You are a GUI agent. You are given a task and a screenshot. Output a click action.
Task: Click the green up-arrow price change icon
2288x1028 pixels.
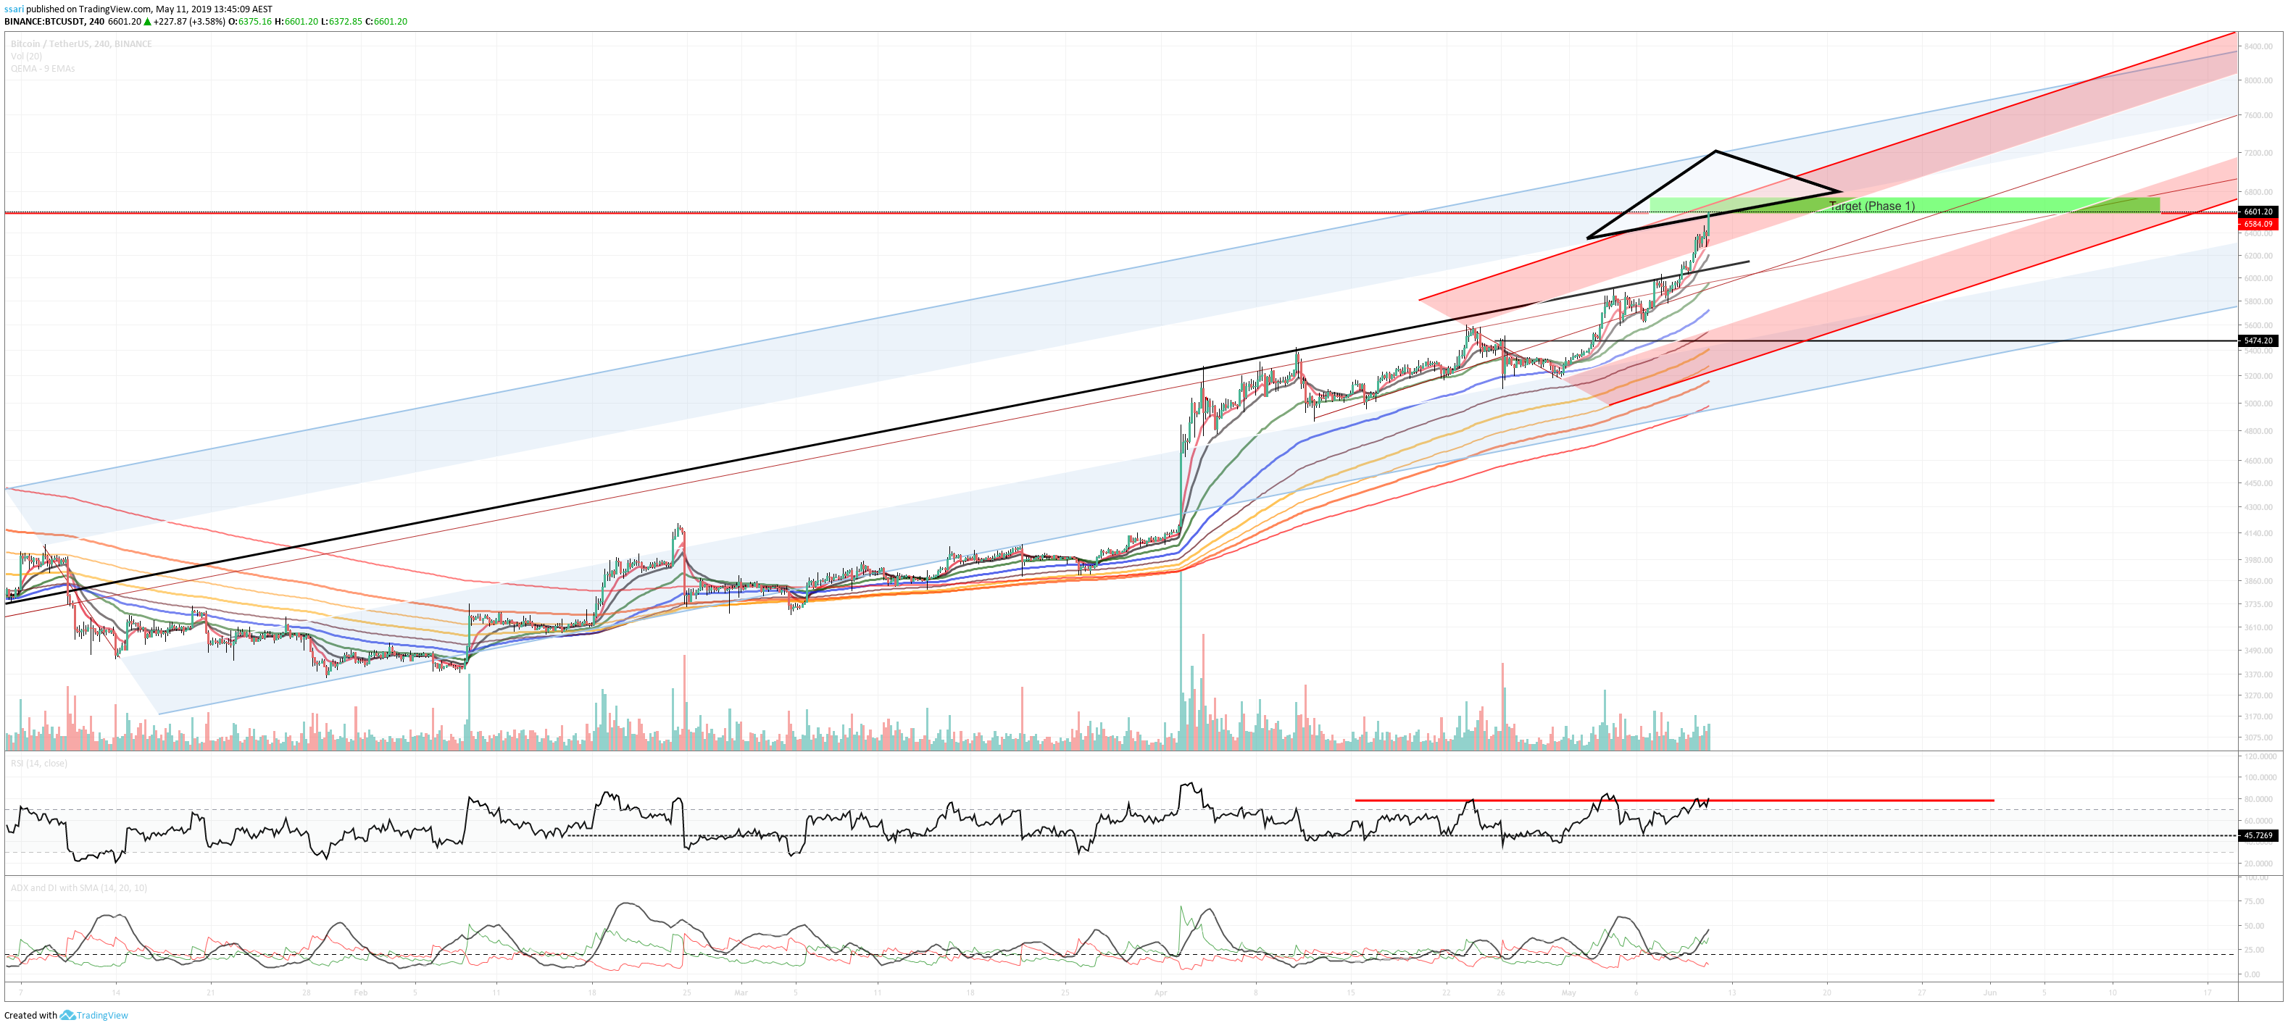tap(147, 21)
